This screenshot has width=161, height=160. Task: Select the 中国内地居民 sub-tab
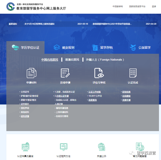50,60
